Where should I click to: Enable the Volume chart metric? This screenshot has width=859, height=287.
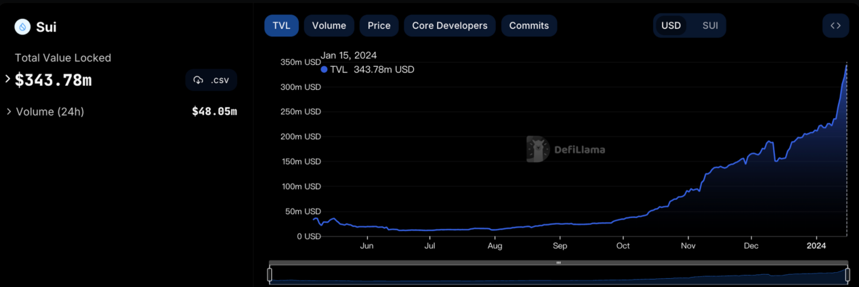(x=329, y=26)
